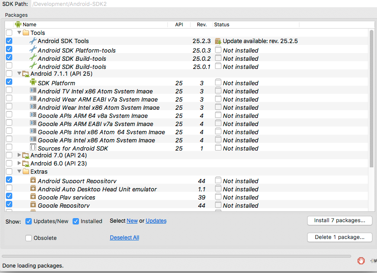
Task: Click the Google APIs Intel x86 Atom_64 image icon
Action: pyautogui.click(x=33, y=131)
